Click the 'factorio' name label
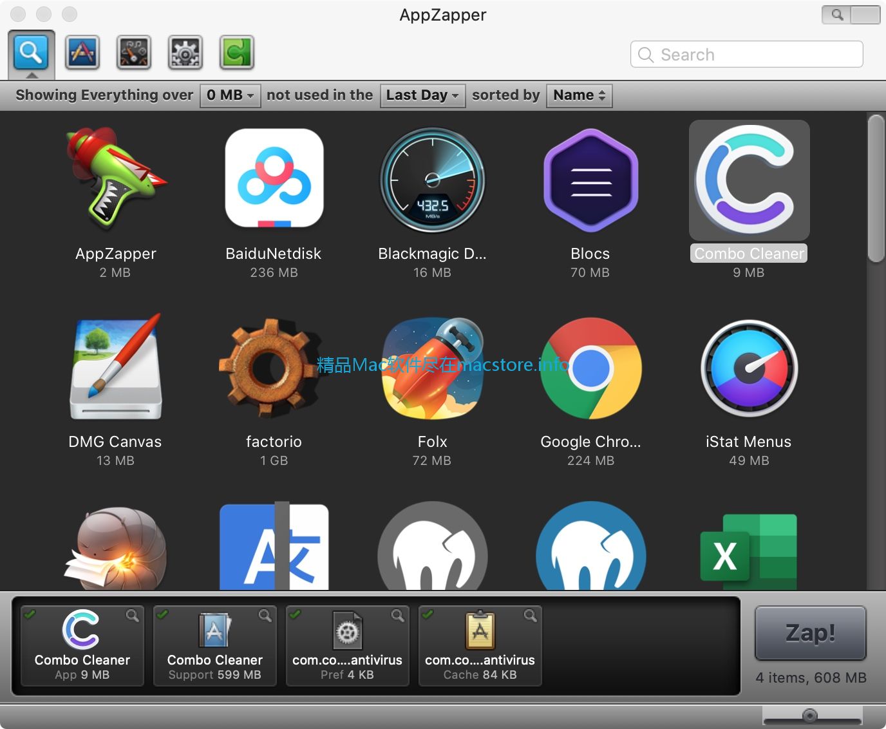The height and width of the screenshot is (729, 886). point(274,442)
